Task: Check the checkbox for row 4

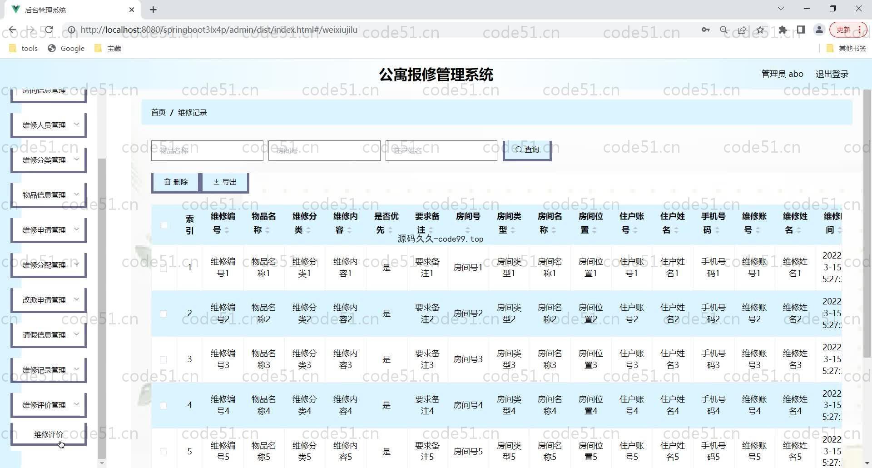Action: pos(163,406)
